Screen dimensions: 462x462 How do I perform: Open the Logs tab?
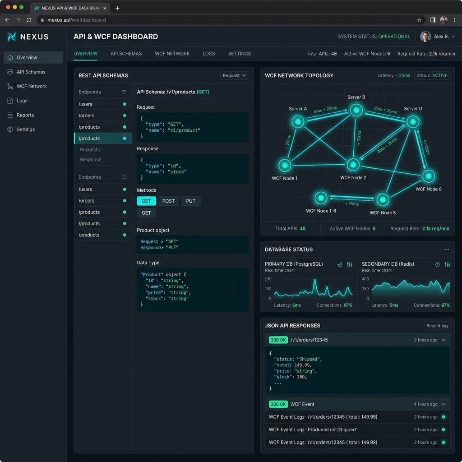(208, 54)
